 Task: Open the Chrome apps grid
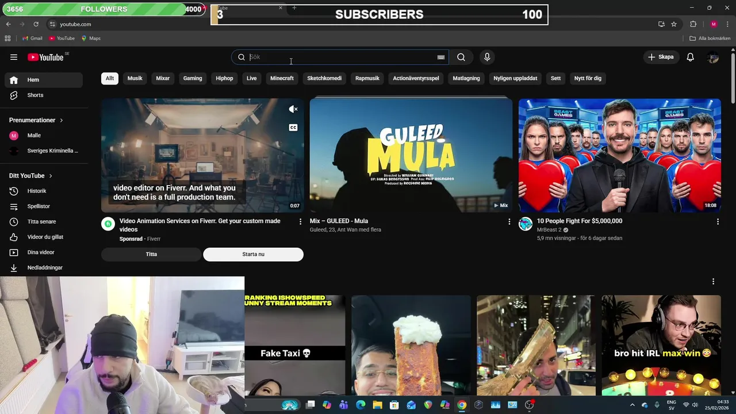point(7,39)
